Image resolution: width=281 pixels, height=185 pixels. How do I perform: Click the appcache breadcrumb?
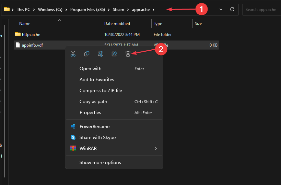(141, 10)
